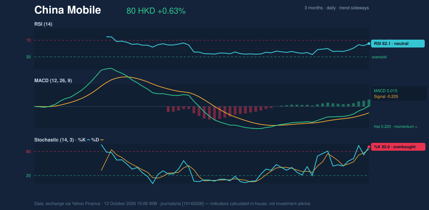Click the Stochastic 20 axis label
429x210 pixels.
click(x=28, y=176)
